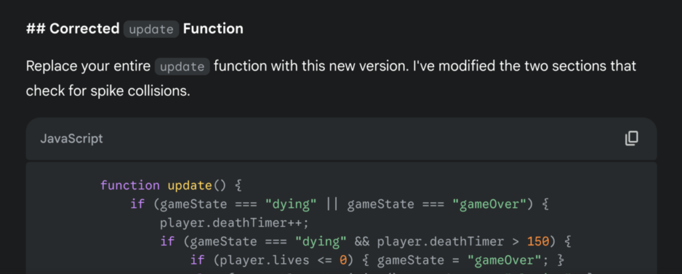
Task: Click the Corrected update Function heading
Action: pos(135,29)
